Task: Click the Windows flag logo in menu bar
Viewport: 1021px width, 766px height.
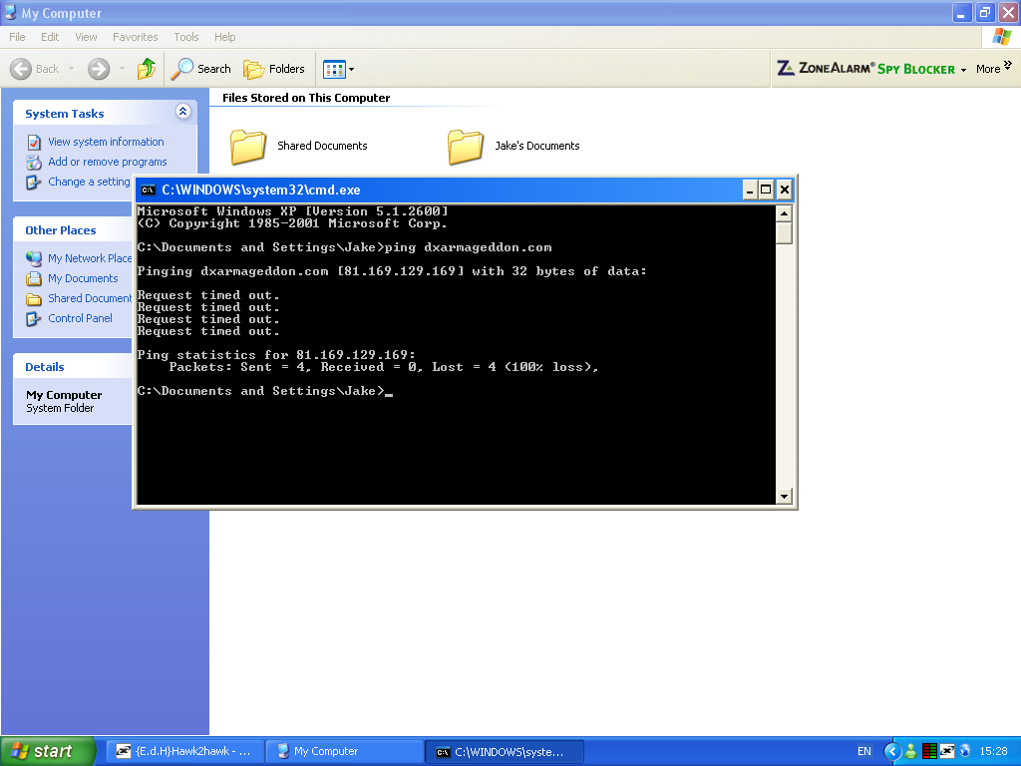Action: click(1001, 37)
